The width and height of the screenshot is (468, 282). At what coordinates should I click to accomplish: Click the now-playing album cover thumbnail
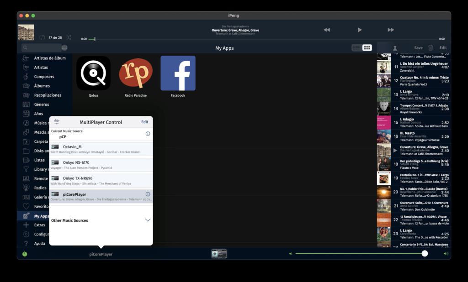point(26,32)
